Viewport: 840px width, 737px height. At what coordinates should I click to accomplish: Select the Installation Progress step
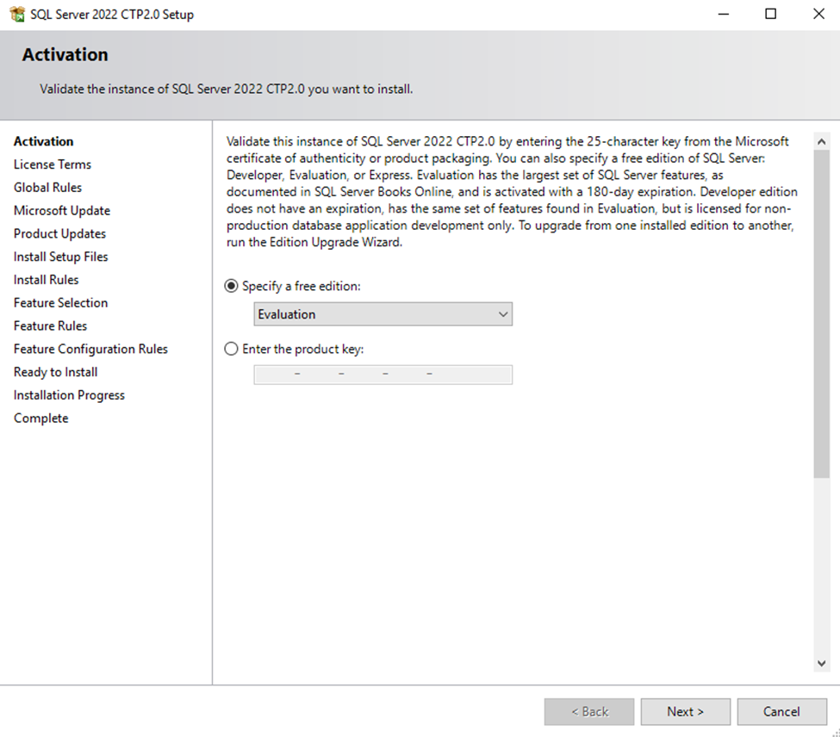click(x=69, y=395)
